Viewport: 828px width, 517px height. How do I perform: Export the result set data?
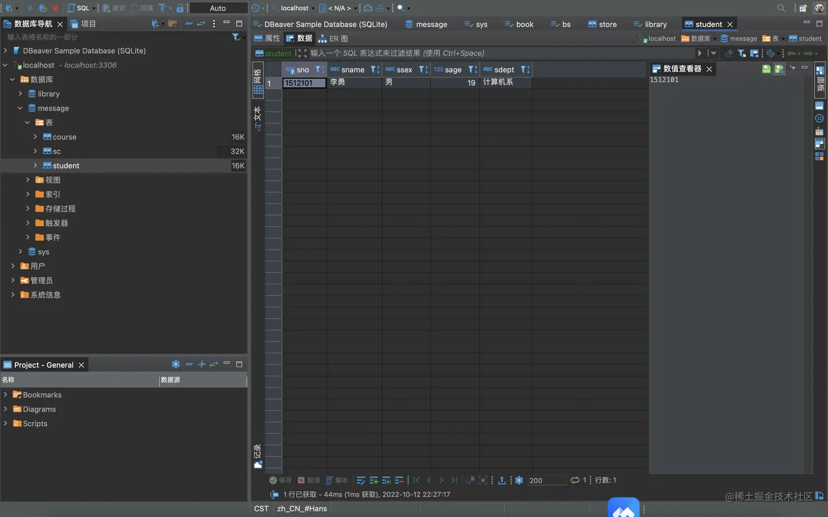(502, 480)
